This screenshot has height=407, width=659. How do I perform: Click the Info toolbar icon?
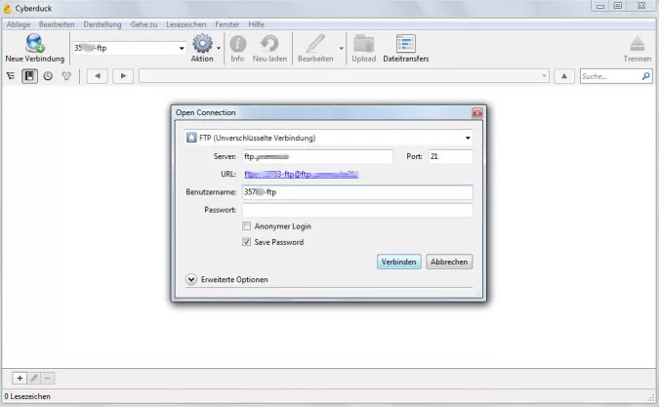pyautogui.click(x=238, y=44)
